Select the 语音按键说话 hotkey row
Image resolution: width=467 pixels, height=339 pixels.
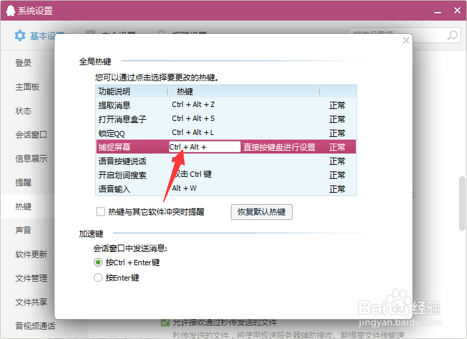point(226,161)
